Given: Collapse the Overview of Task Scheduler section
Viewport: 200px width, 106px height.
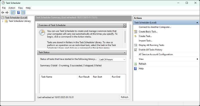Looking at the screenshot, I should click(x=124, y=26).
